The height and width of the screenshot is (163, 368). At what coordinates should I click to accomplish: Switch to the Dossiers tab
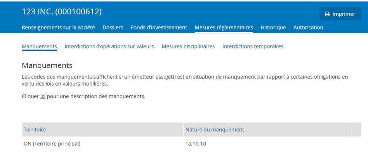coord(113,27)
